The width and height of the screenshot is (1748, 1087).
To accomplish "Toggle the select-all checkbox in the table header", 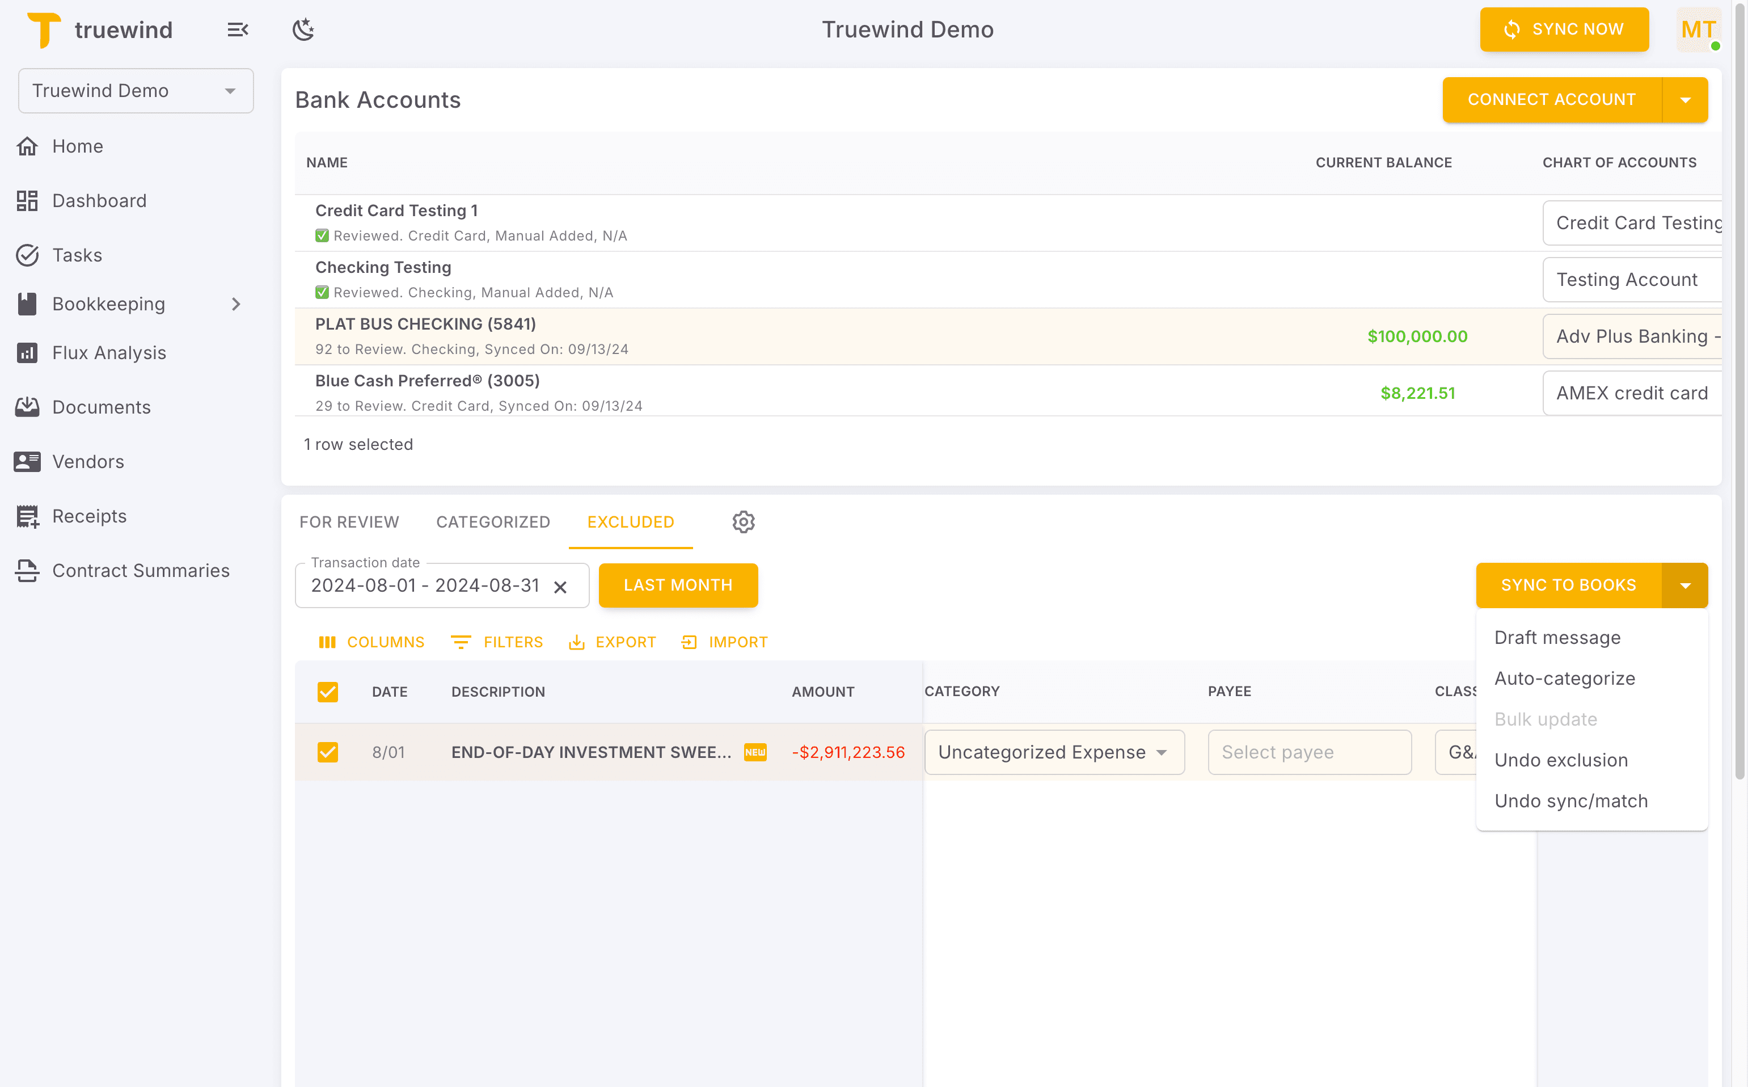I will pyautogui.click(x=328, y=692).
